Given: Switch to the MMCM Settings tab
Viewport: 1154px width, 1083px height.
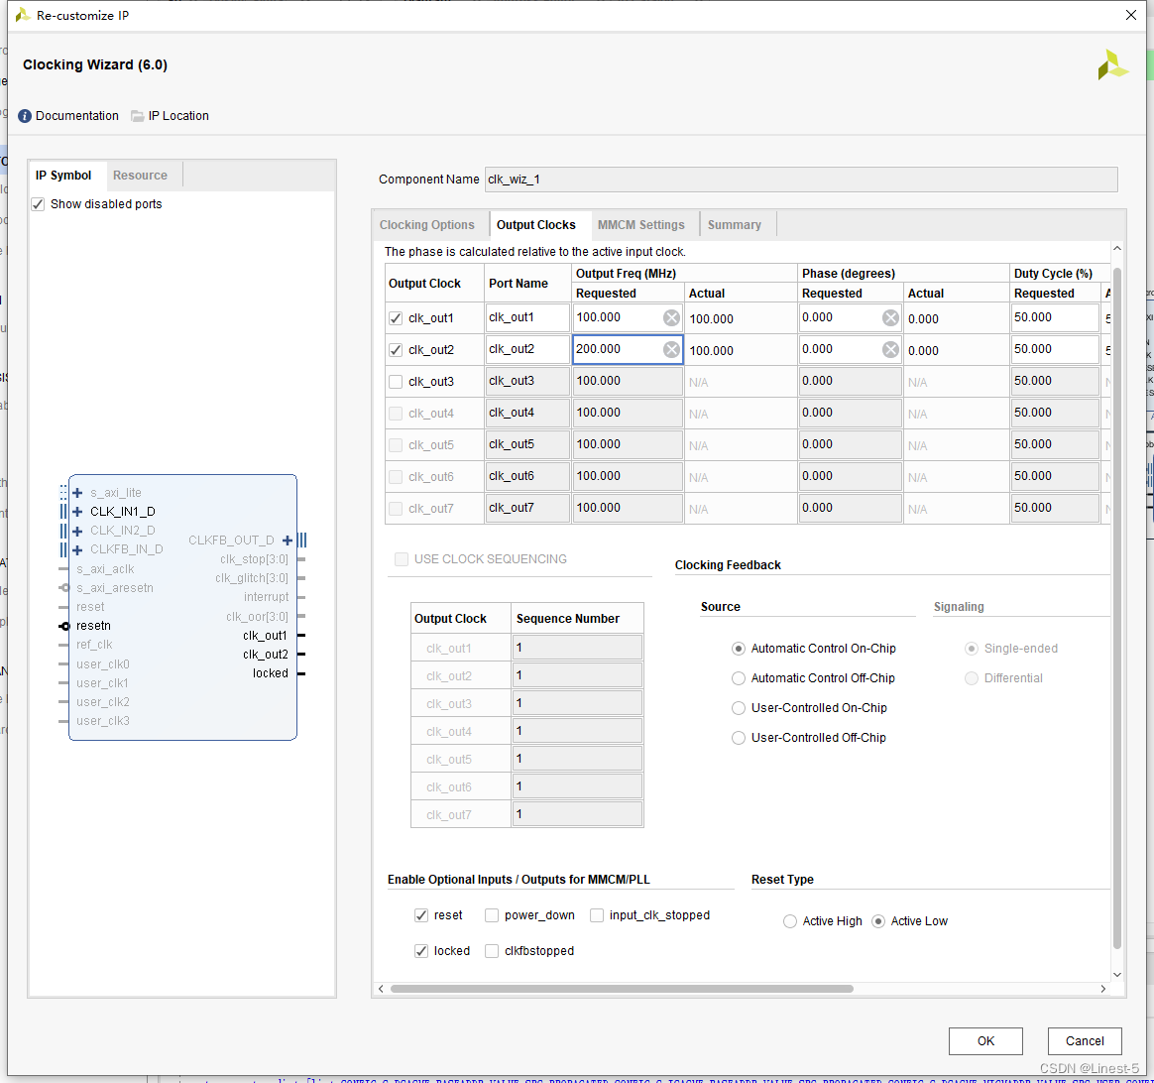Looking at the screenshot, I should [x=640, y=225].
